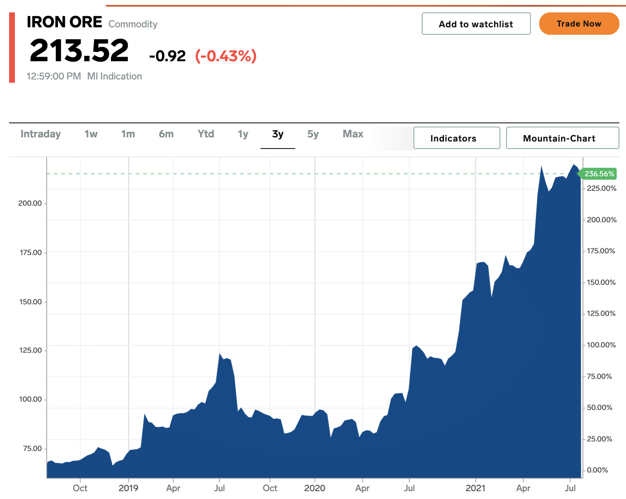Click the Add to watchlist button
626x499 pixels.
476,24
